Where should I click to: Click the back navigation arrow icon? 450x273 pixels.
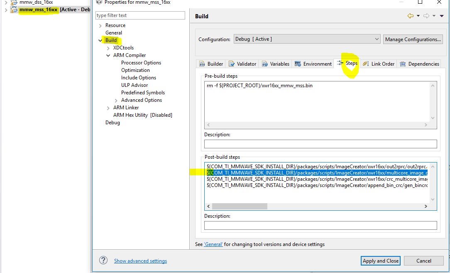coord(411,16)
